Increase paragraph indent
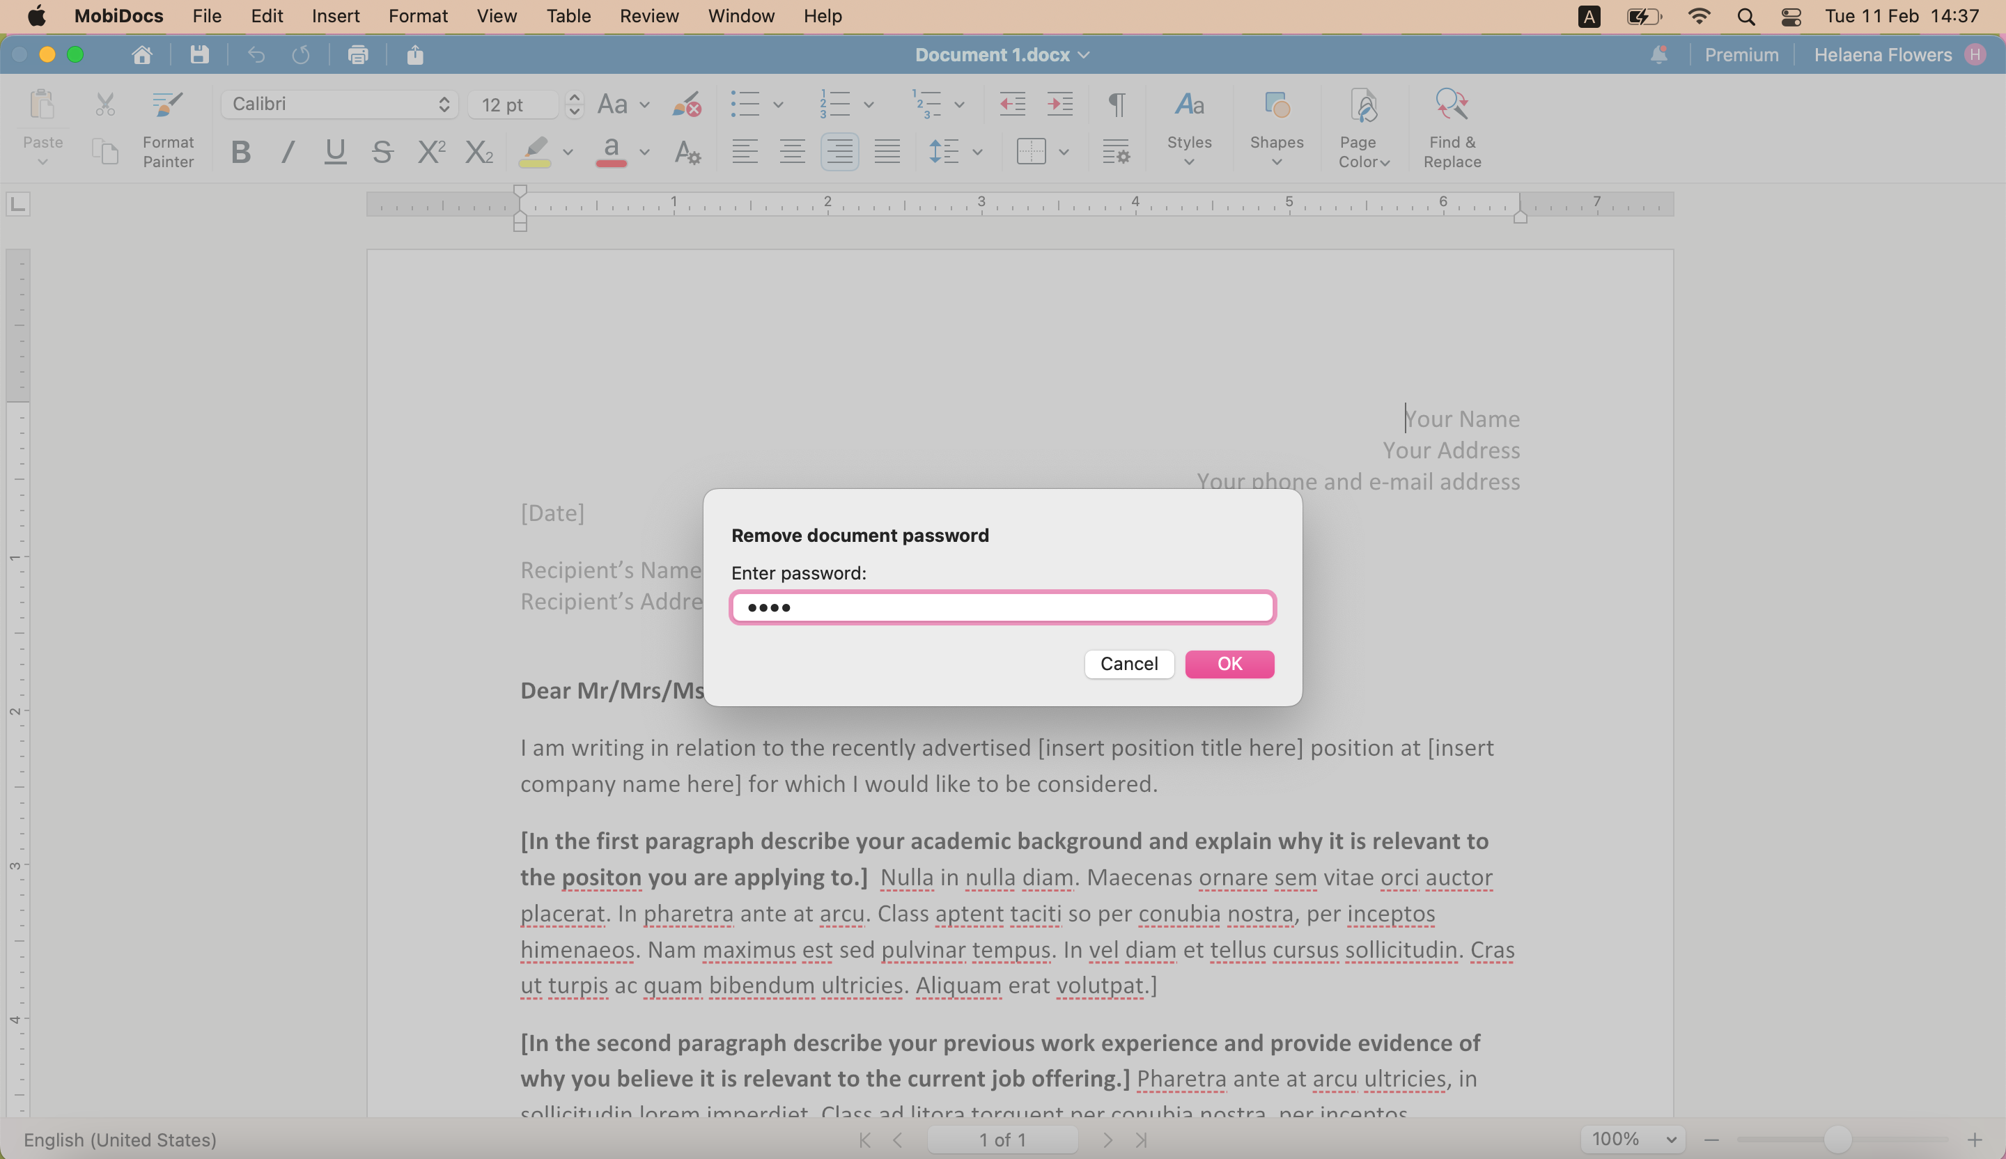Screen dimensions: 2006x1159 pos(1059,104)
